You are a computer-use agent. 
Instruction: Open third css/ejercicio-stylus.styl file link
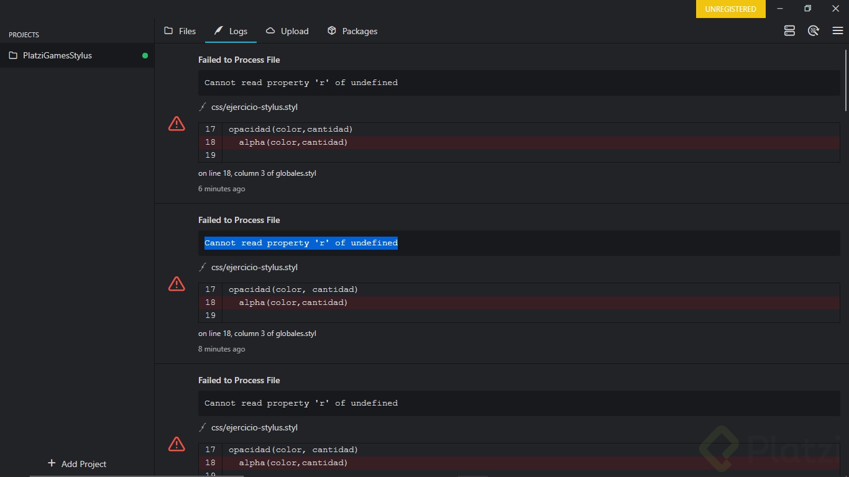[x=254, y=427]
